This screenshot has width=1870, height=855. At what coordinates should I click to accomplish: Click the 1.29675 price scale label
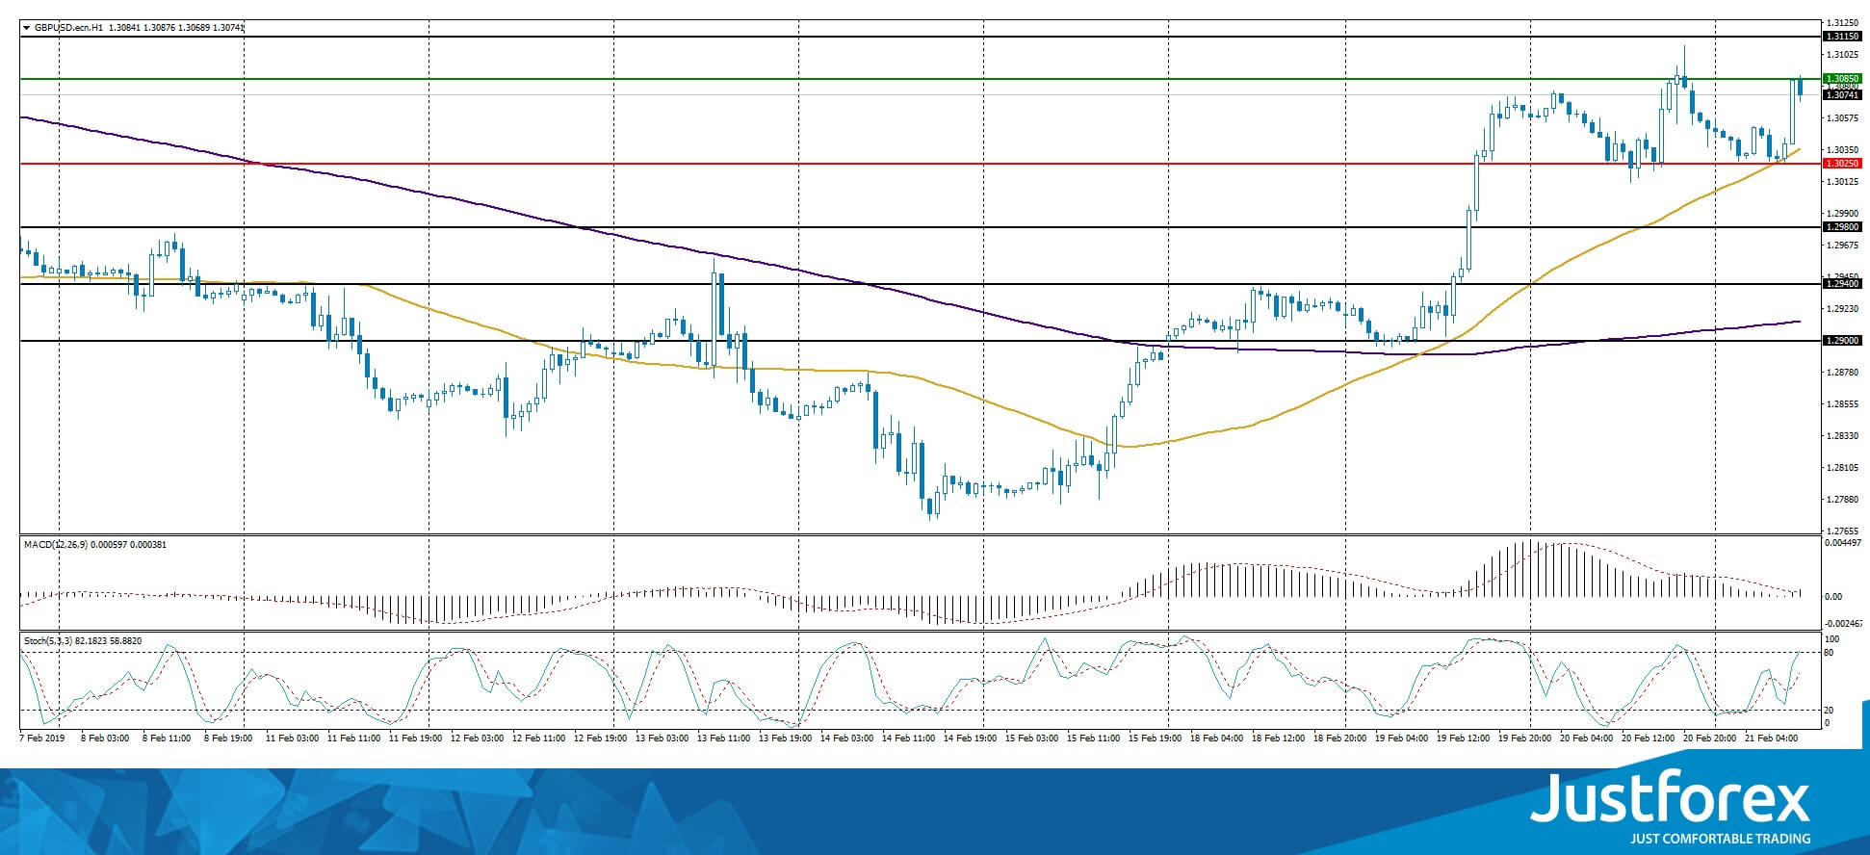pos(1841,246)
